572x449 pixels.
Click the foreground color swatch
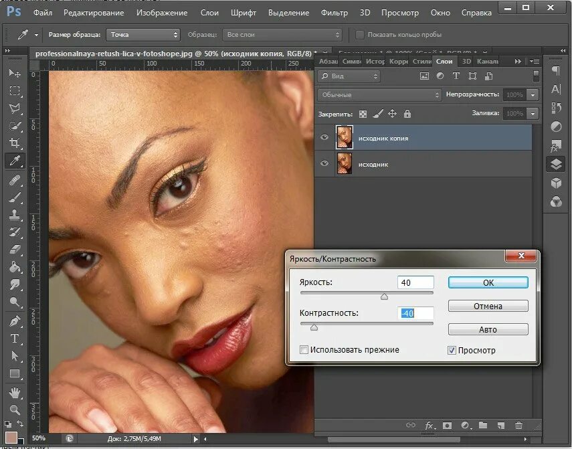pos(11,436)
